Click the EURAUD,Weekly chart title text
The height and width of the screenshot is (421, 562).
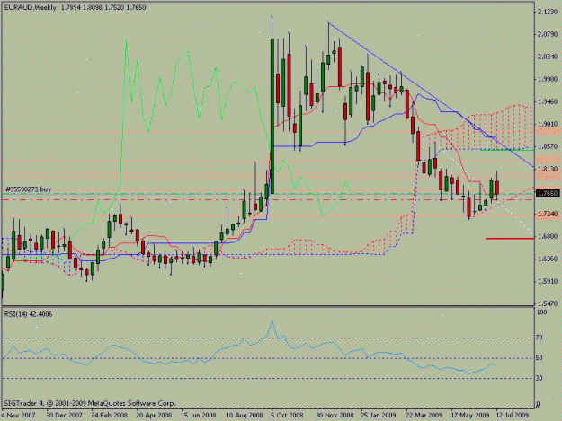point(31,7)
